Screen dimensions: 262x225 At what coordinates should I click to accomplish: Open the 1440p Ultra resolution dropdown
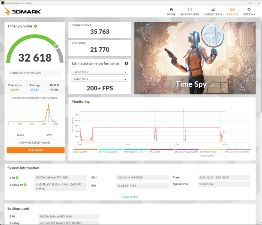click(x=99, y=79)
